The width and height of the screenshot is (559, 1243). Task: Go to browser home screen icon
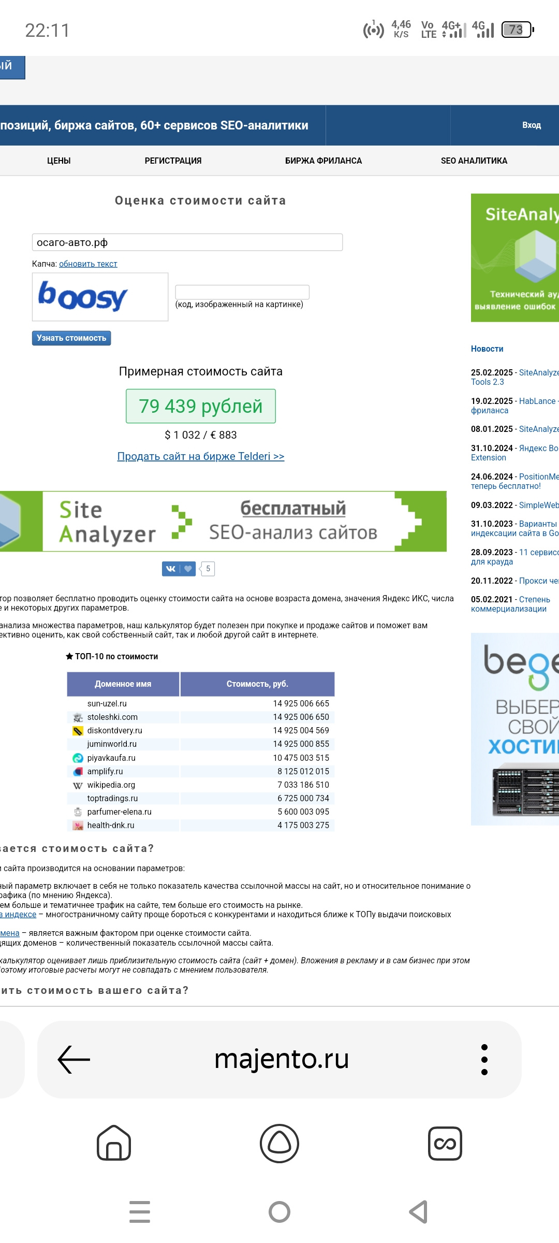tap(114, 1143)
